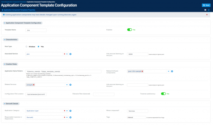
Task: Remove the postgres related service tag
Action: coord(34,85)
